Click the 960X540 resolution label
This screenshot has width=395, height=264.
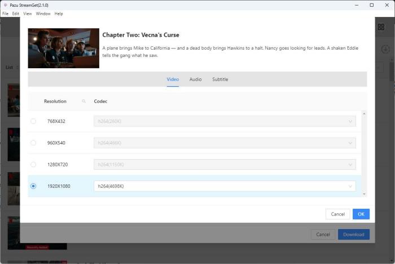tap(56, 143)
